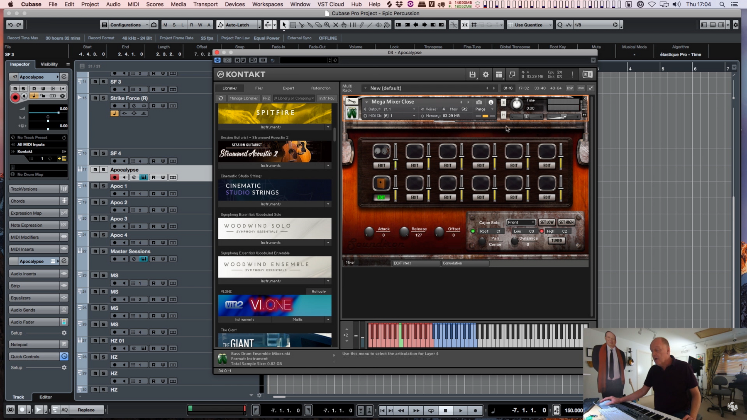This screenshot has height=420, width=747.
Task: Click the Library or Company search field
Action: 294,98
